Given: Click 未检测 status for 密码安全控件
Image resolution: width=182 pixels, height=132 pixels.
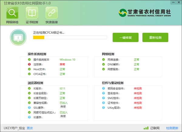Looking at the screenshot, I should click(x=138, y=89).
